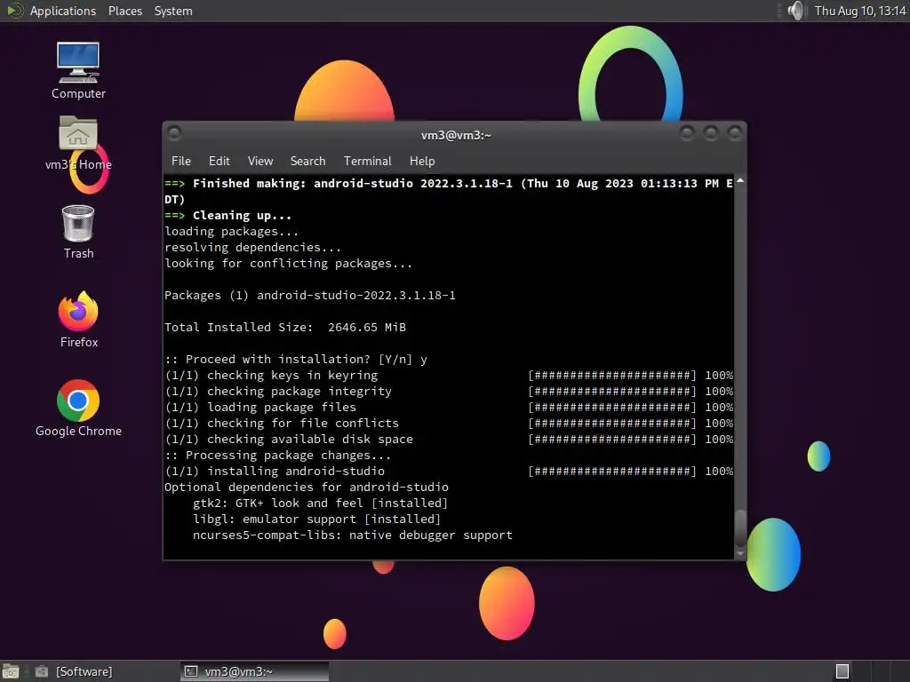
Task: Click the terminal title 'vm3@vm3:~'
Action: (x=456, y=135)
